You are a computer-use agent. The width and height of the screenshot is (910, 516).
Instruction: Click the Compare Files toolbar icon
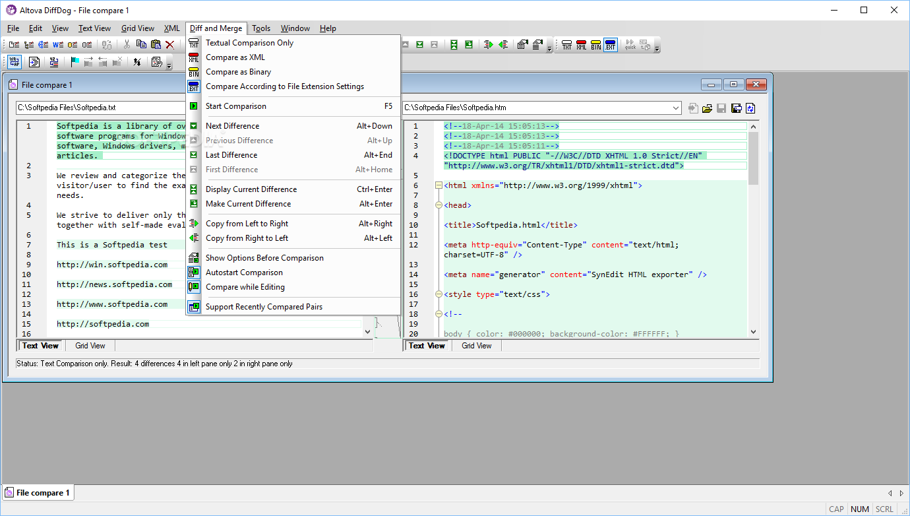point(14,45)
